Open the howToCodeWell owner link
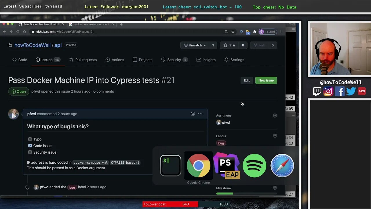Image resolution: width=371 pixels, height=209 pixels. pos(32,45)
